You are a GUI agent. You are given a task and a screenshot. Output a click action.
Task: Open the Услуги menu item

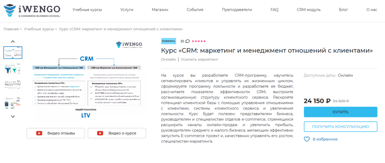tap(127, 10)
